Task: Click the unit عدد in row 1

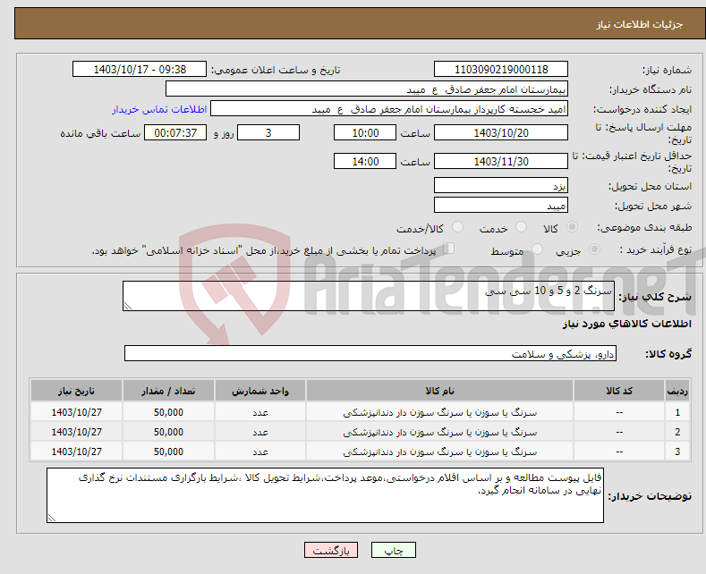Action: coord(260,412)
